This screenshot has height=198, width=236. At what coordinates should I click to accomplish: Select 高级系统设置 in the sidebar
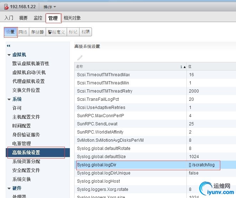click(38, 152)
